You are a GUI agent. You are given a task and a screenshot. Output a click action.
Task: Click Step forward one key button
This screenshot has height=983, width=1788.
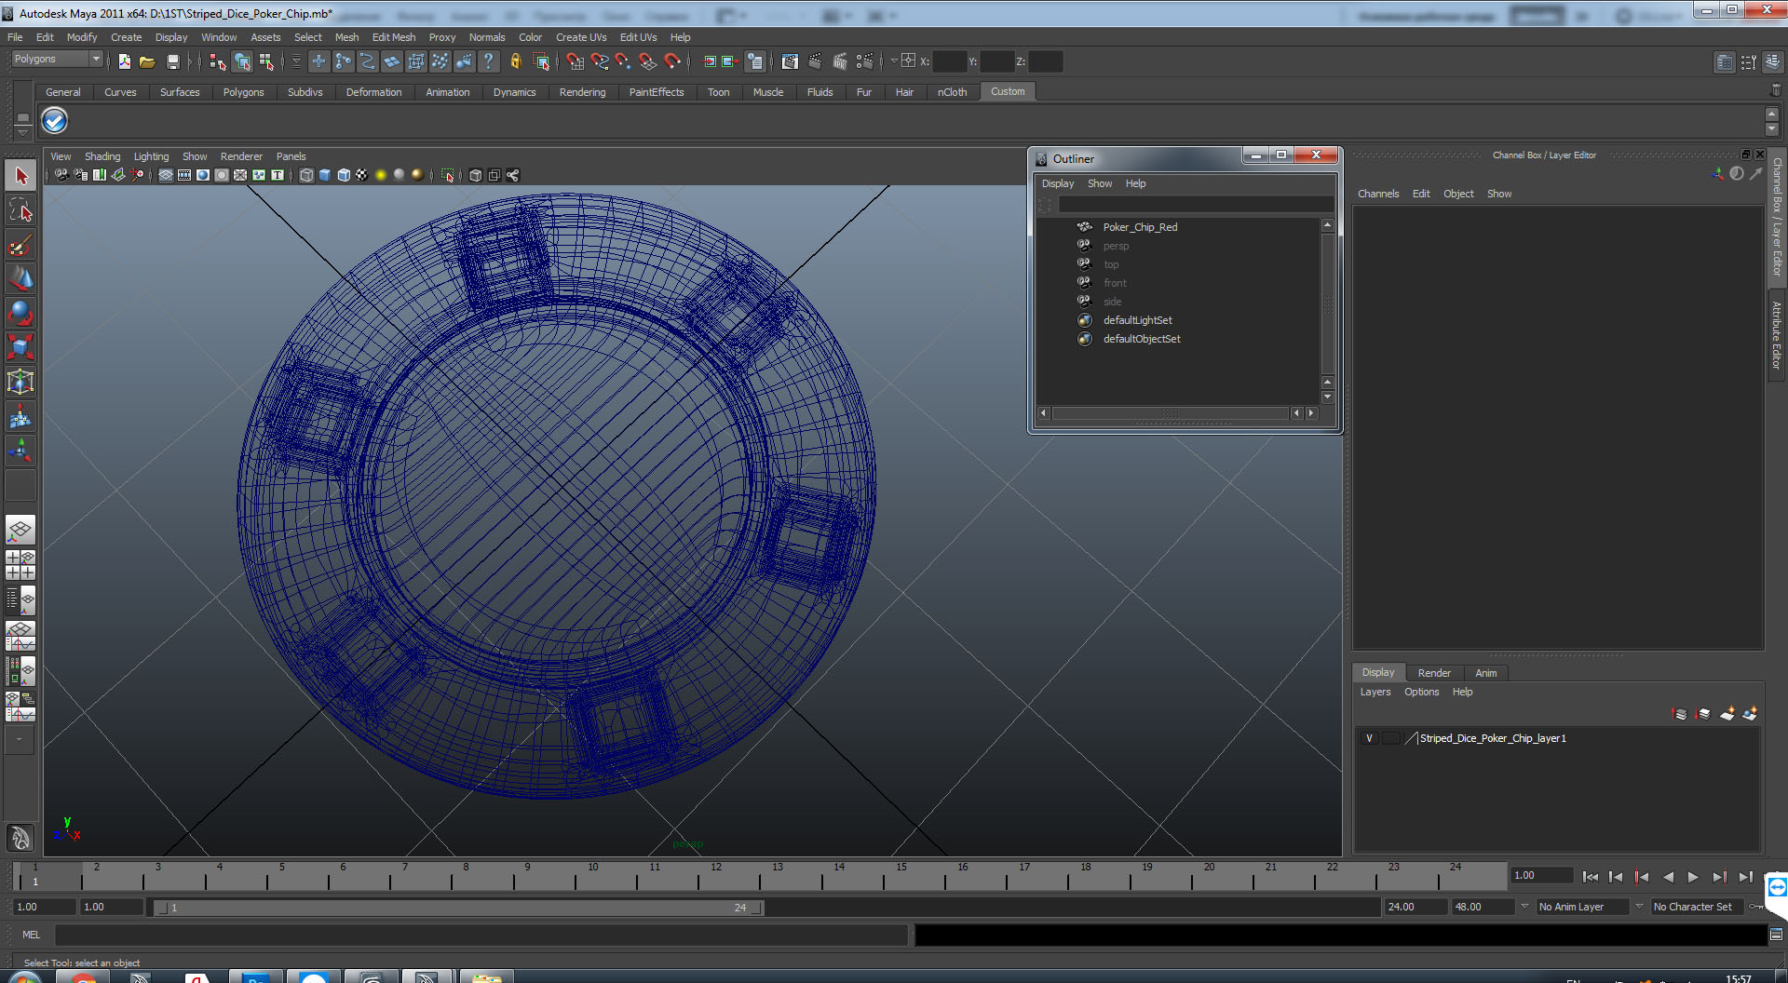tap(1720, 877)
